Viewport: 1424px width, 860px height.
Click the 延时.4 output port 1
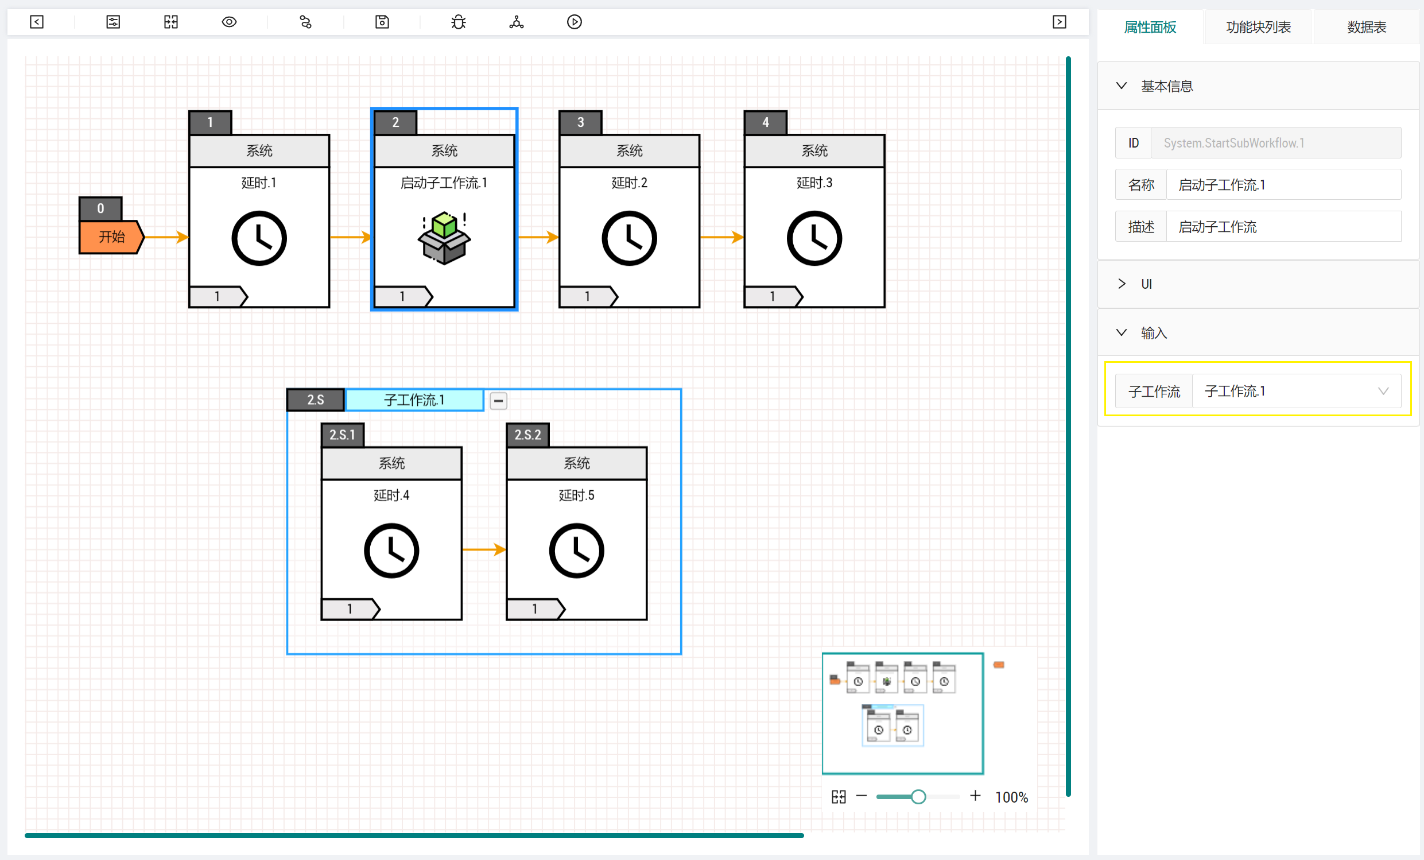[x=351, y=609]
